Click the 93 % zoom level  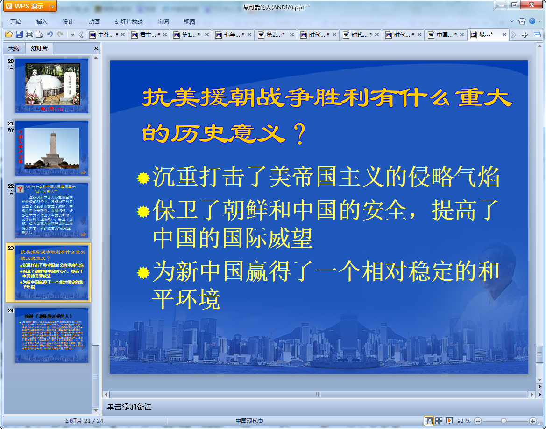click(x=463, y=421)
